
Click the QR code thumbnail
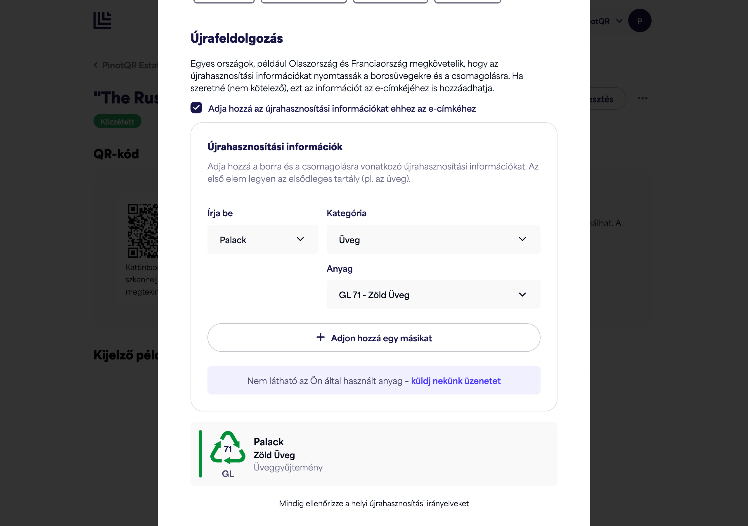point(143,231)
